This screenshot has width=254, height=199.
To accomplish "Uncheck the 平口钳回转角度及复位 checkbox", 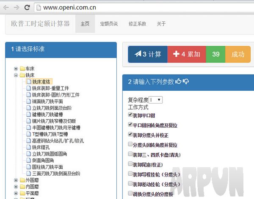I will coord(130,124).
